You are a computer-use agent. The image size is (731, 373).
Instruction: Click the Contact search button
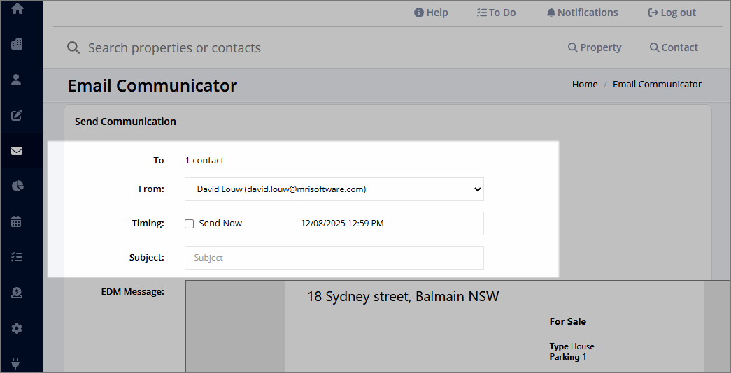click(674, 47)
